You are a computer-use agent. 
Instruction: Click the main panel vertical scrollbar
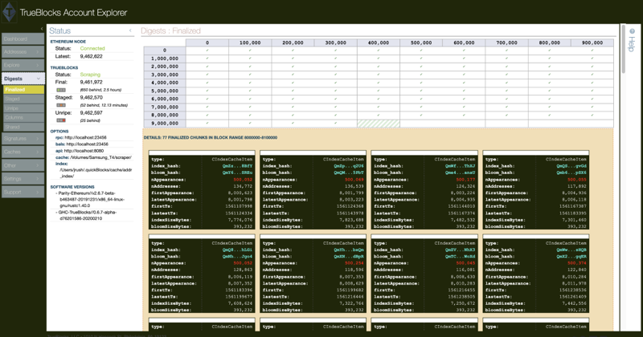(624, 49)
